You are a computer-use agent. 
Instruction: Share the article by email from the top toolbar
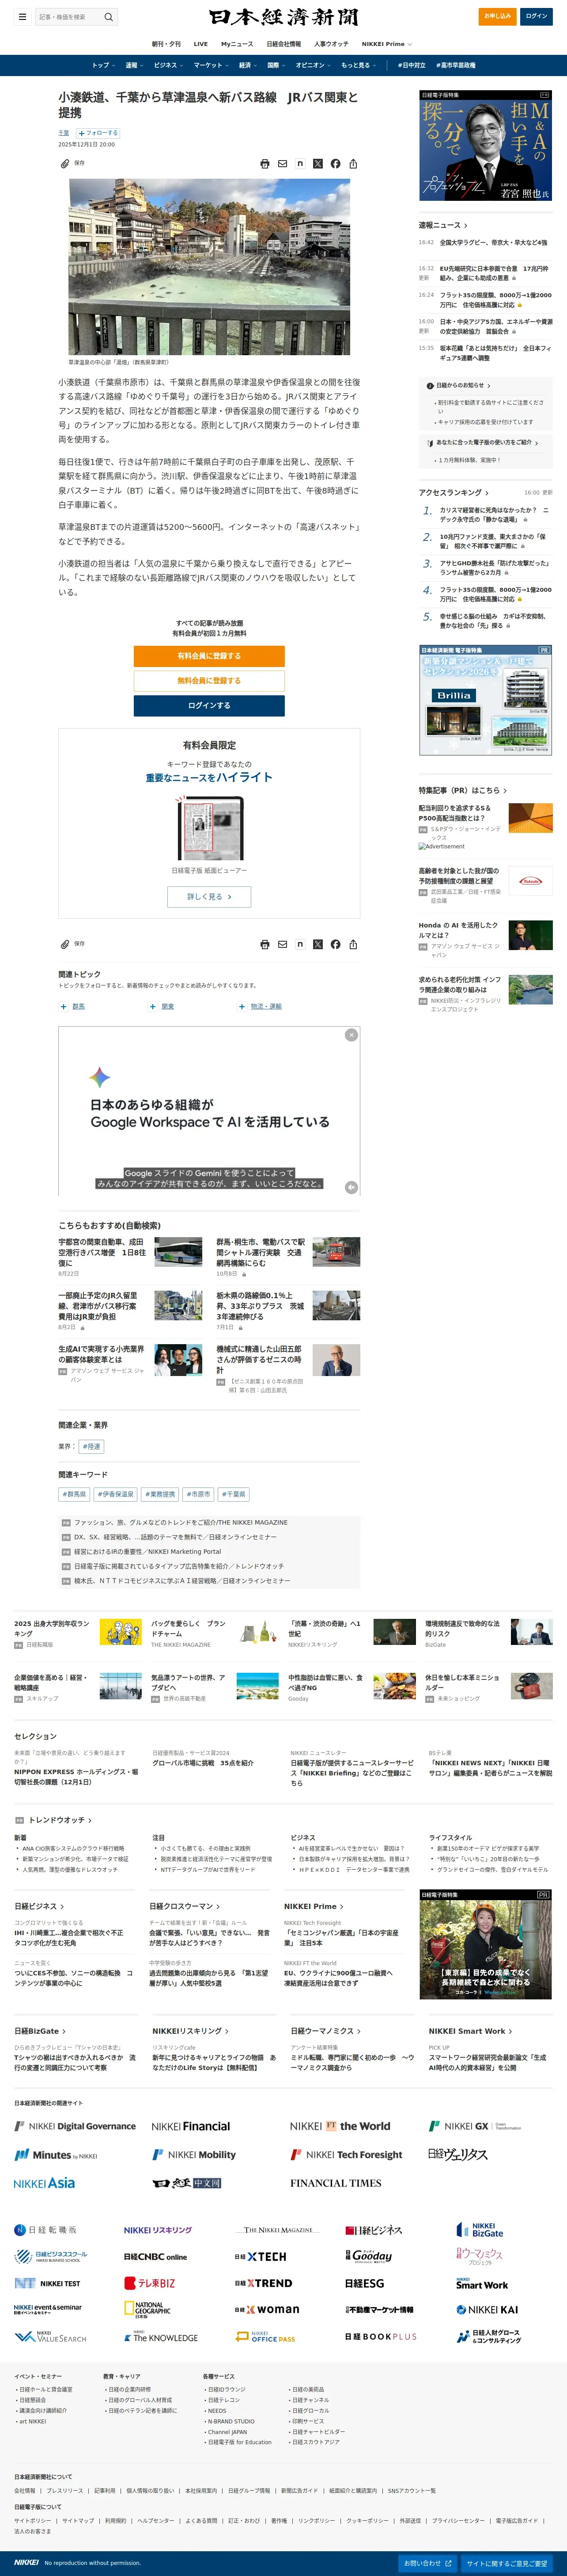[283, 163]
